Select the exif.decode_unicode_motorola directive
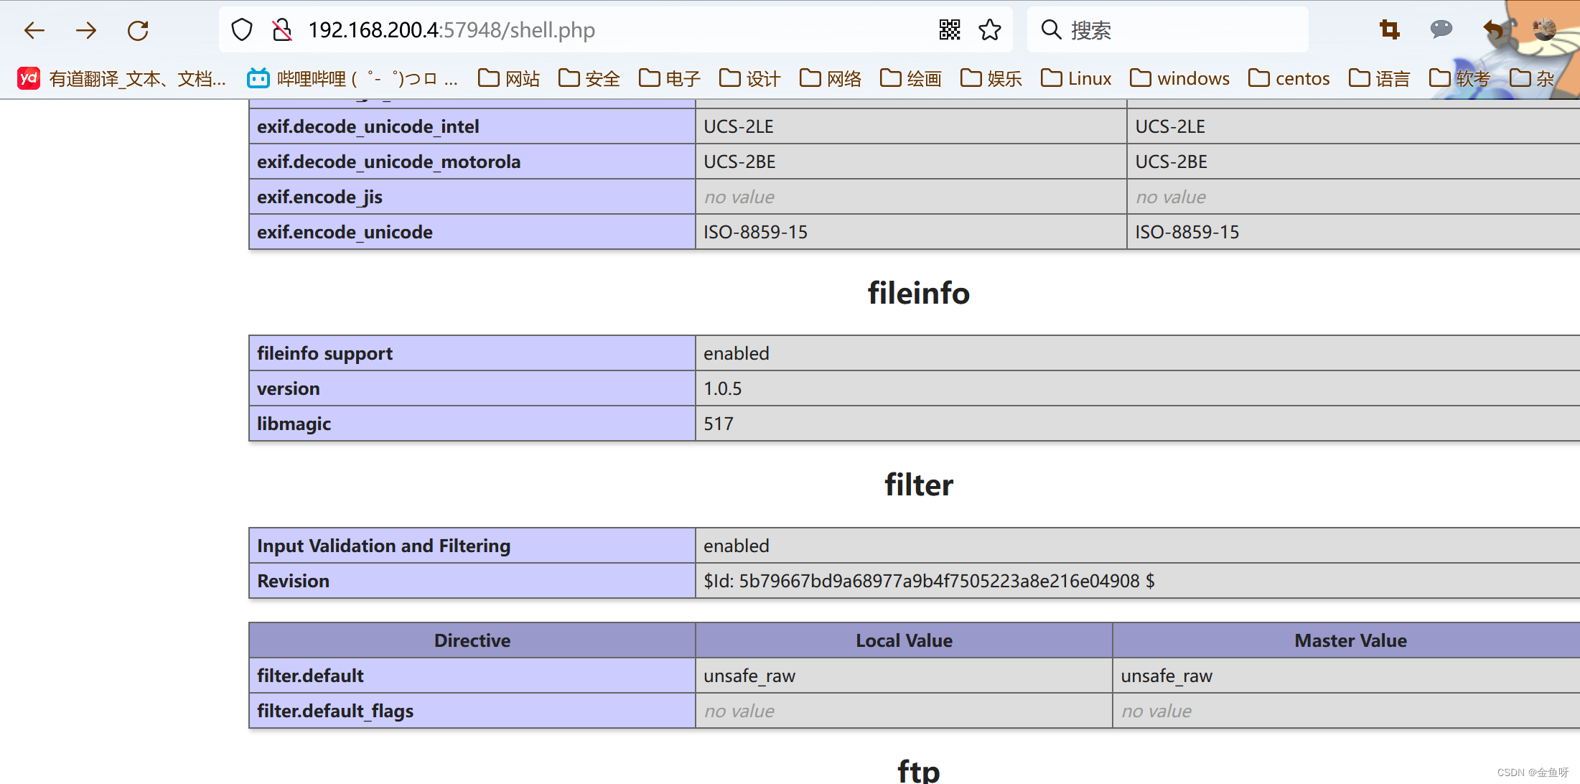The width and height of the screenshot is (1580, 784). [388, 162]
